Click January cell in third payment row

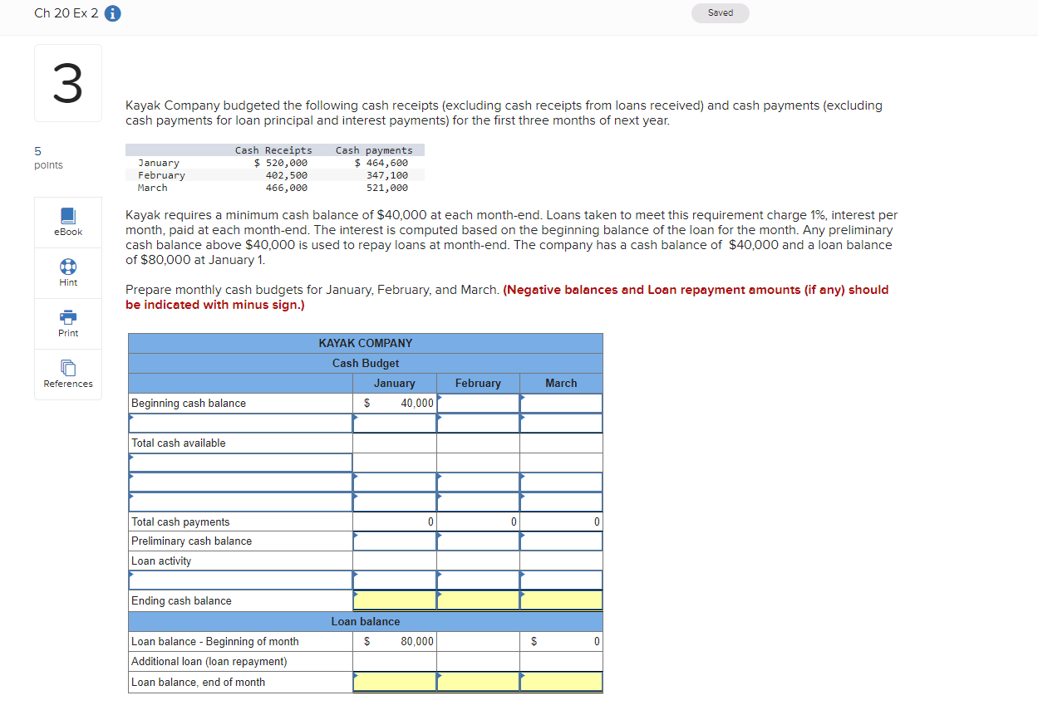[x=395, y=502]
